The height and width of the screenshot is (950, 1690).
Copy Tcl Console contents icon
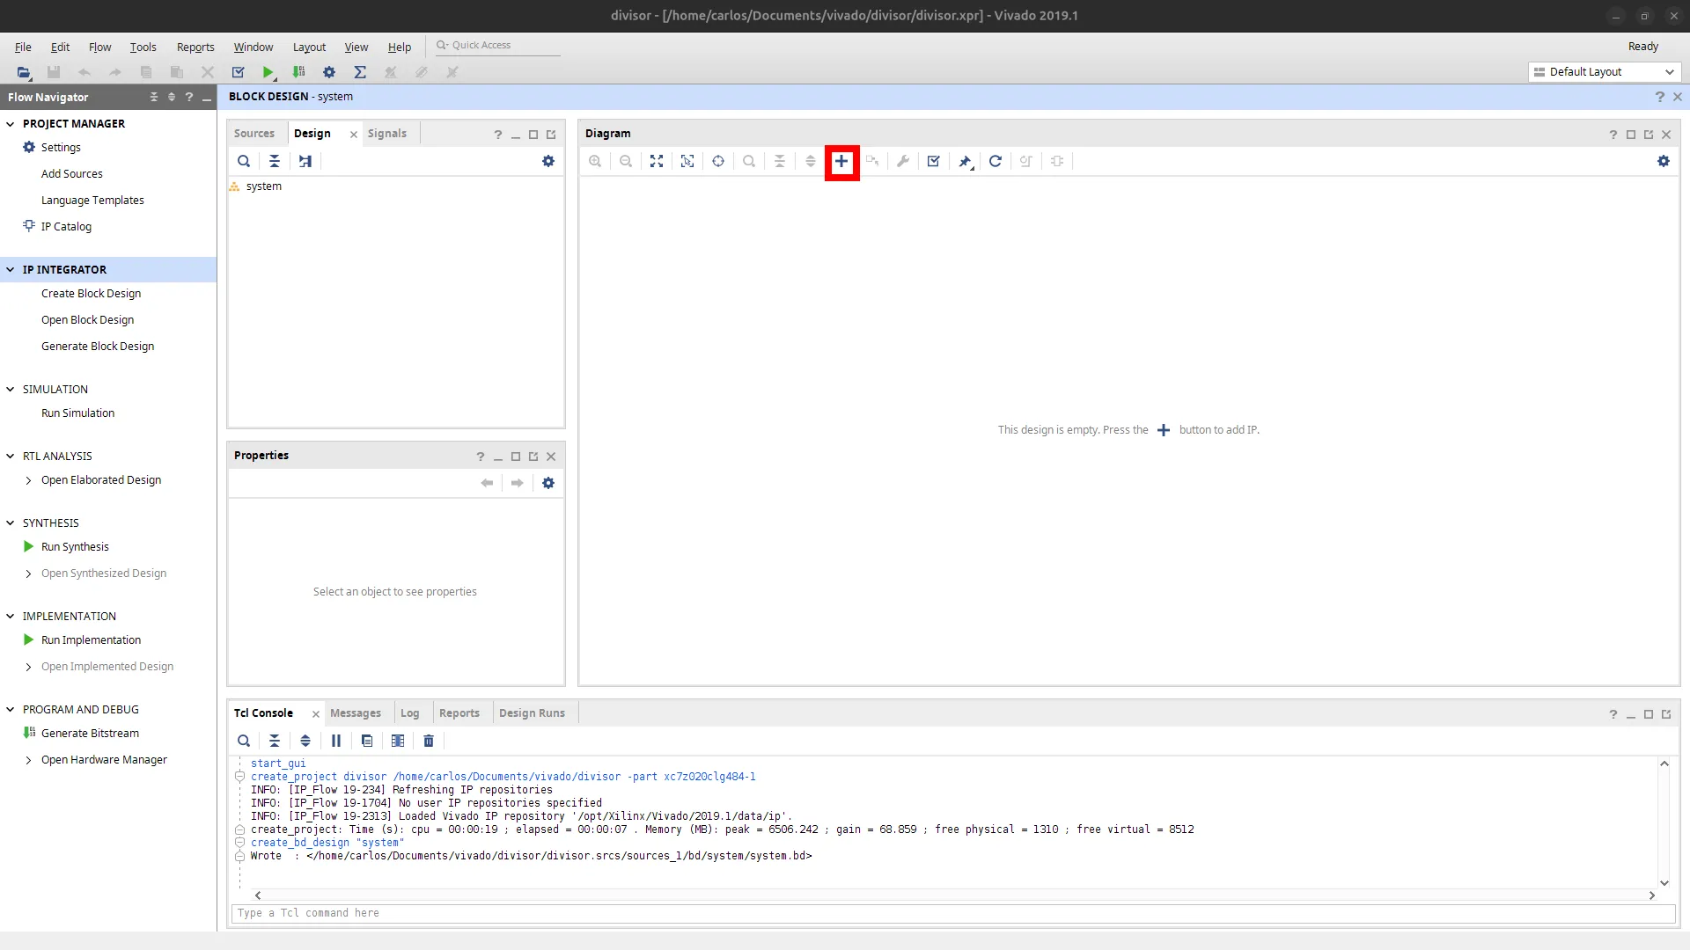[x=367, y=741]
